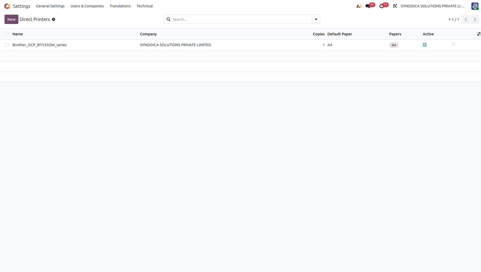Expand the search filter options dropdown
Viewport: 481px width, 272px height.
(x=316, y=19)
